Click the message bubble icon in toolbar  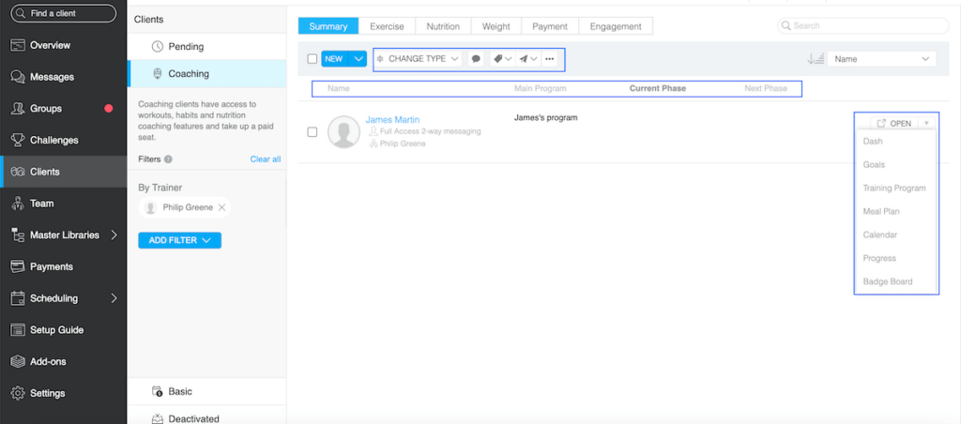pos(476,59)
